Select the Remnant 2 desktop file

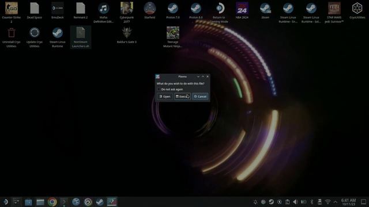pos(81,9)
